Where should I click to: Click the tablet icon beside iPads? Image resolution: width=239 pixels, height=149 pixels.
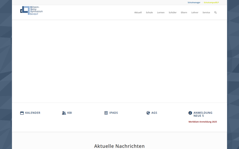pos(106,113)
